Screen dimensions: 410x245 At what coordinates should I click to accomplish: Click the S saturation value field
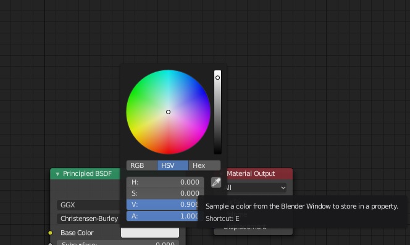click(165, 193)
